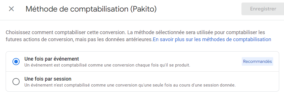Click the description under Une fois par événement

(x=107, y=65)
